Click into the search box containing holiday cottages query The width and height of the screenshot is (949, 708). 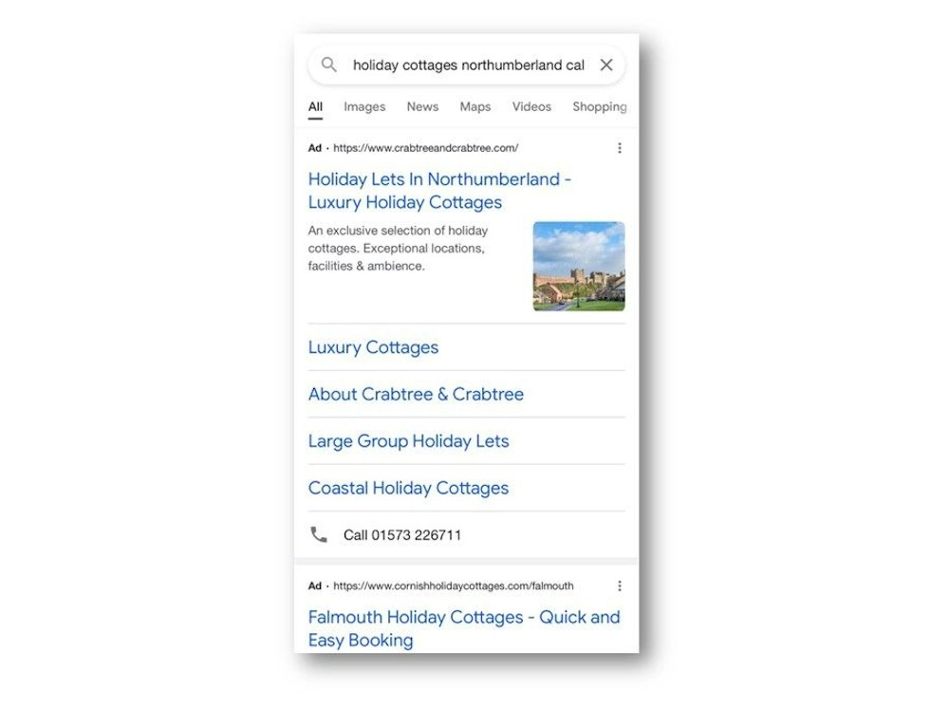[468, 65]
